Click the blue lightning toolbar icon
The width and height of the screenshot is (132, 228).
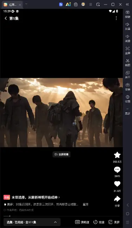[x=61, y=5]
